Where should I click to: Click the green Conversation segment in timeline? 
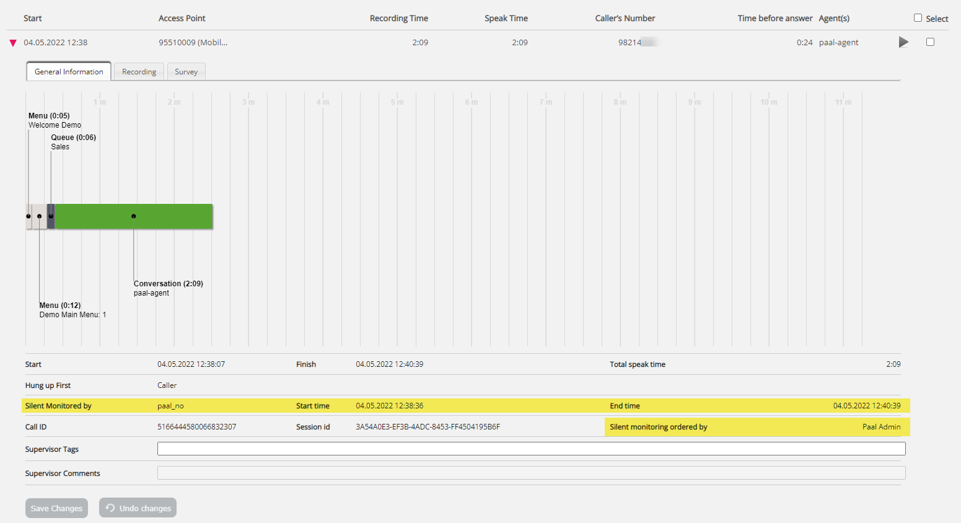(x=173, y=216)
